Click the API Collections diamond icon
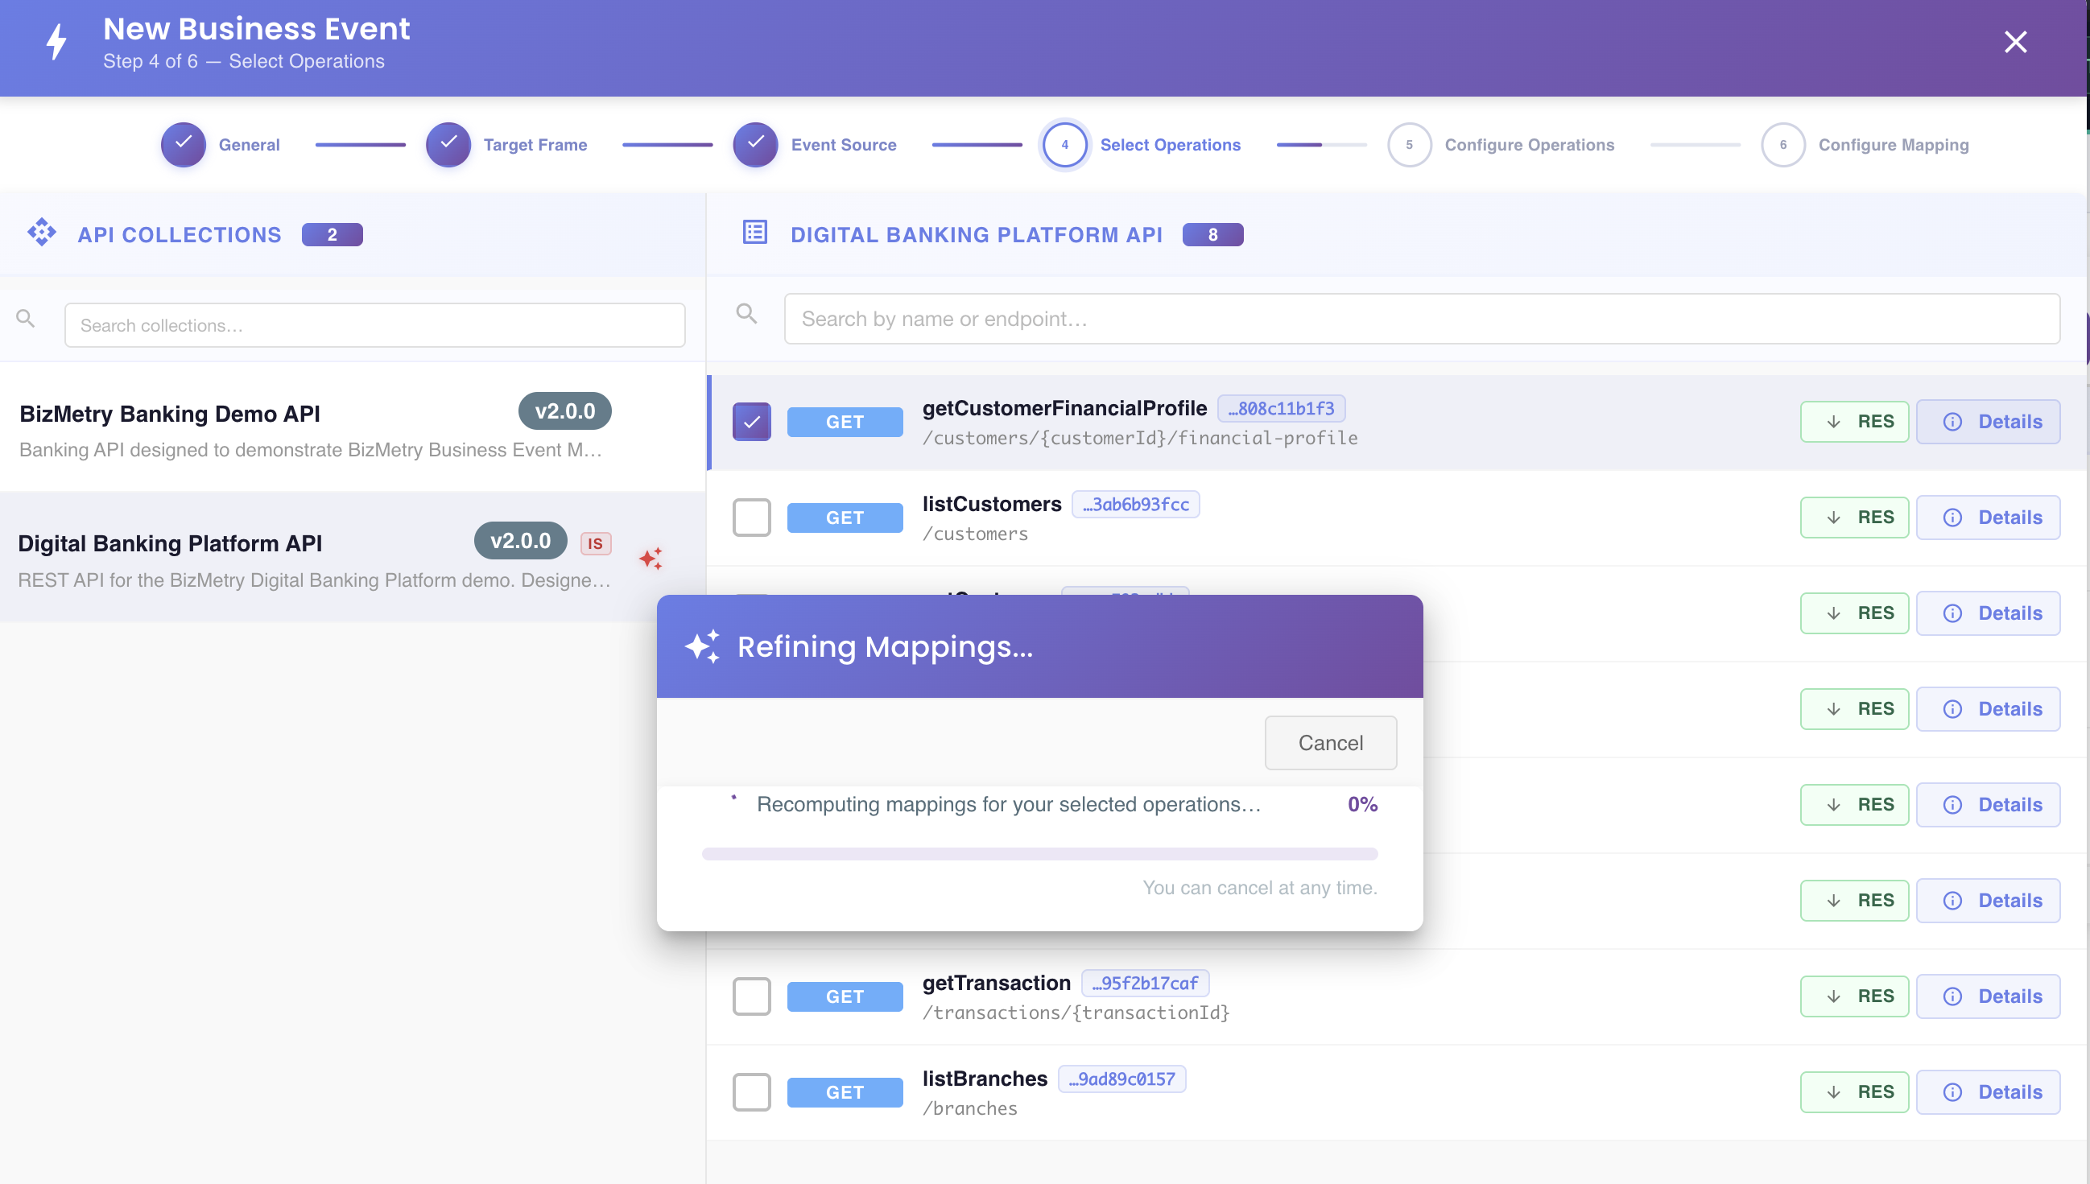 (x=42, y=233)
